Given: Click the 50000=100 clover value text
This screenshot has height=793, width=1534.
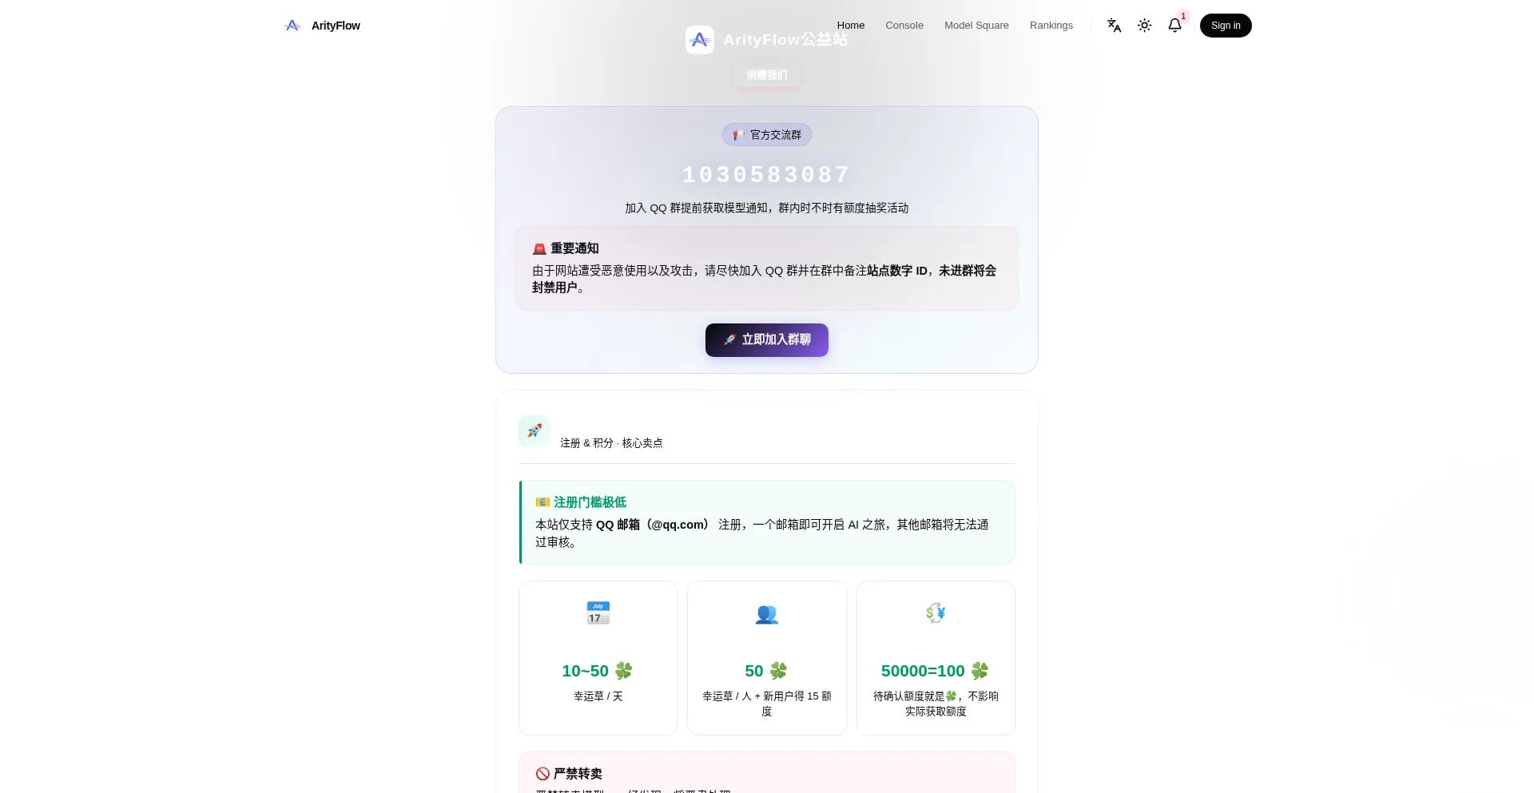Looking at the screenshot, I should click(x=936, y=671).
